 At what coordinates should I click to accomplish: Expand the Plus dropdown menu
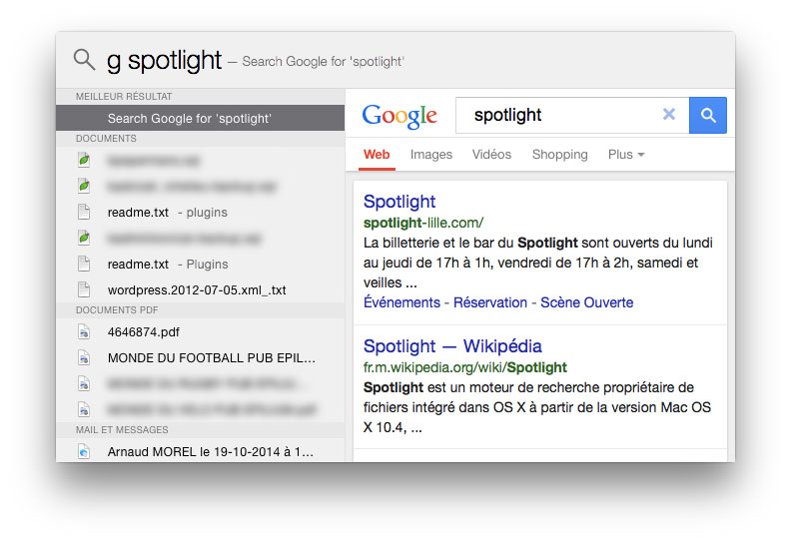[626, 155]
